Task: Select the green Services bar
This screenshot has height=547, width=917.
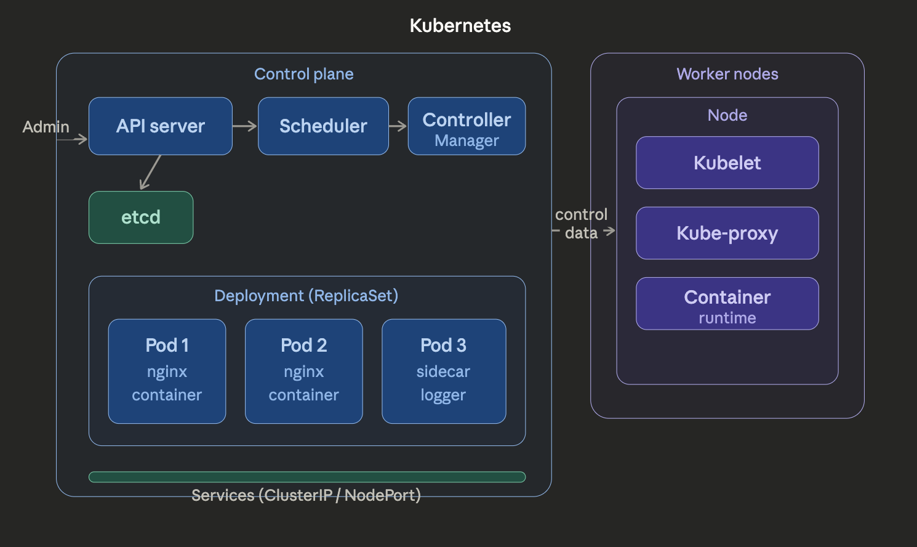Action: (306, 476)
